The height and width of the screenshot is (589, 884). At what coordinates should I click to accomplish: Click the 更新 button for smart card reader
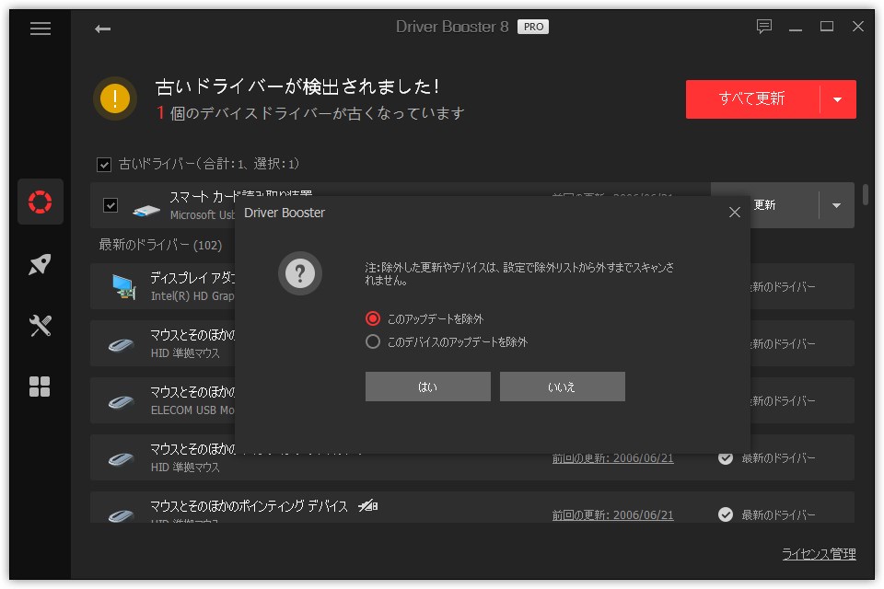(x=764, y=205)
